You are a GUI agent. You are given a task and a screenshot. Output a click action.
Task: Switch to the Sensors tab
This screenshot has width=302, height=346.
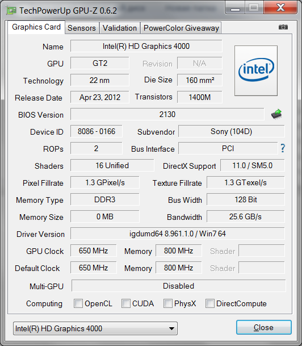tap(82, 28)
